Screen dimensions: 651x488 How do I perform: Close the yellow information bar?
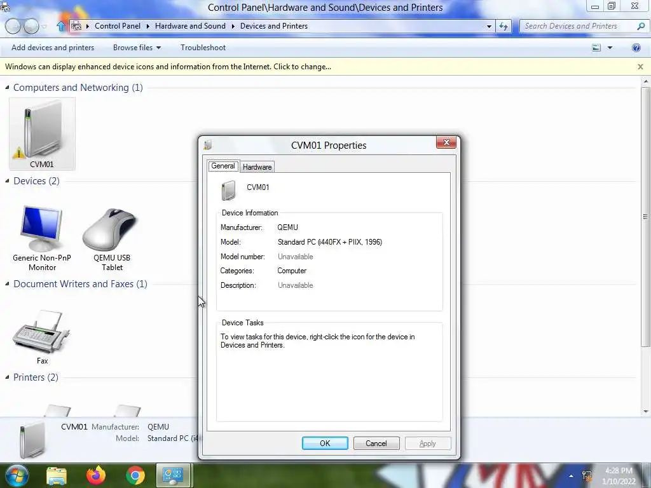click(640, 67)
